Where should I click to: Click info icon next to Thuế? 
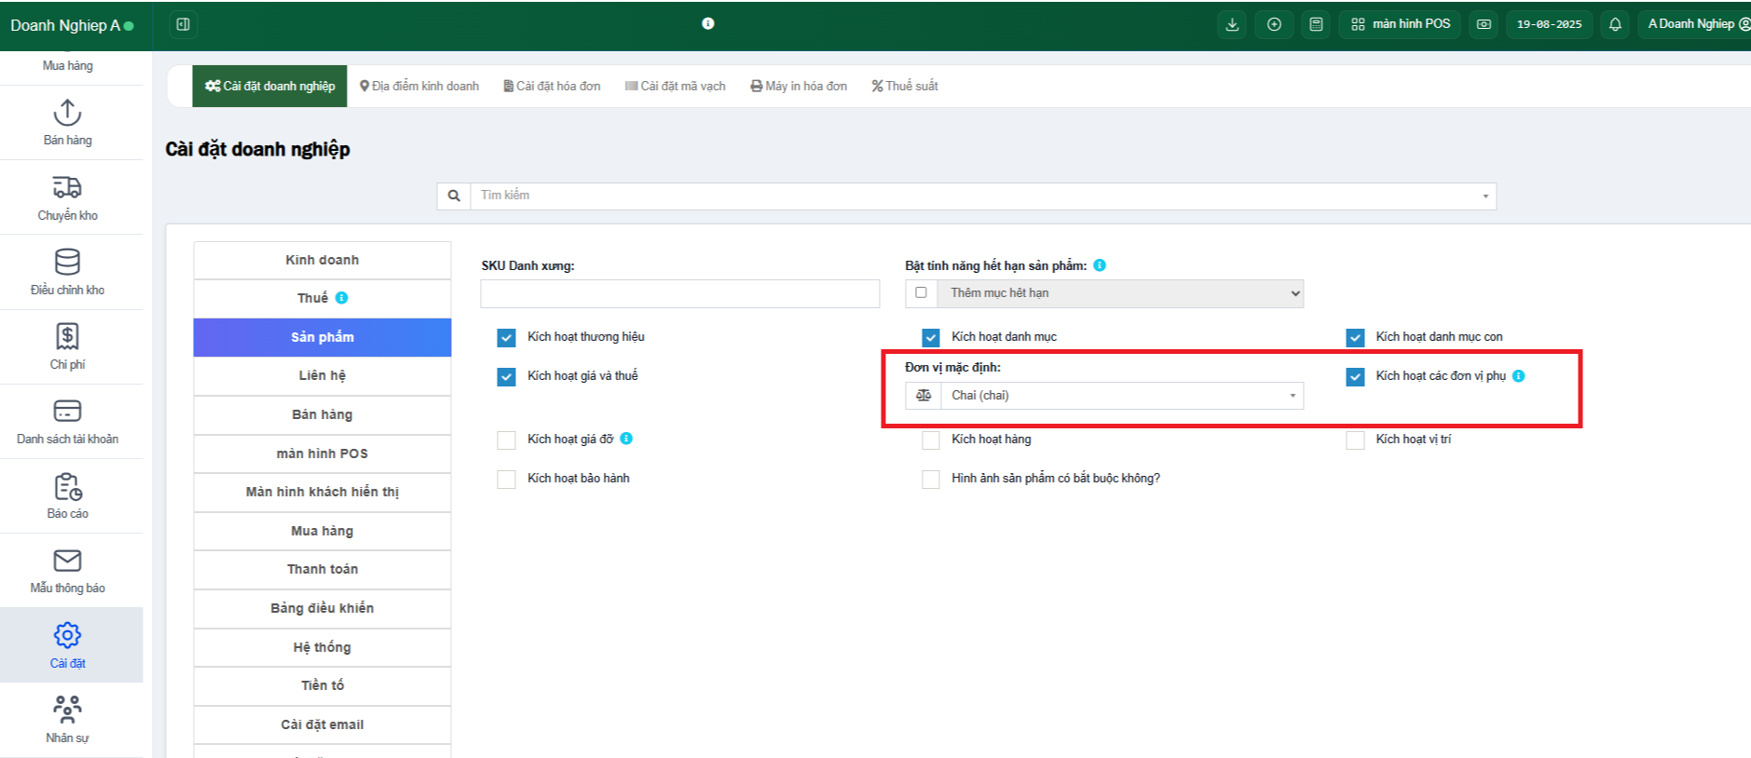click(x=342, y=298)
